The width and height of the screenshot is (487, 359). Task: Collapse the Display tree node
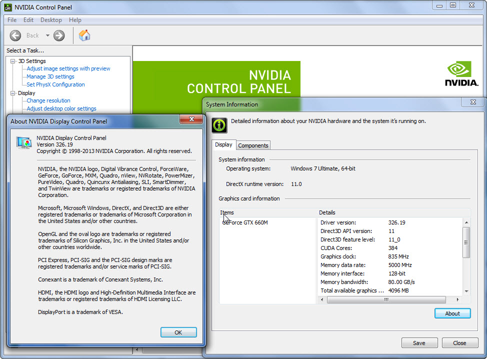tap(12, 93)
